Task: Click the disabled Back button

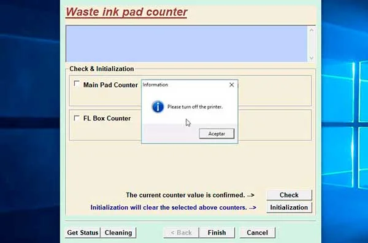Action: coord(181,233)
